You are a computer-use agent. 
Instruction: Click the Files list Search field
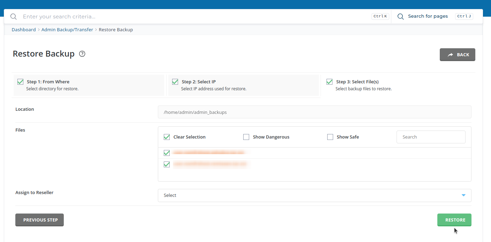pyautogui.click(x=431, y=137)
